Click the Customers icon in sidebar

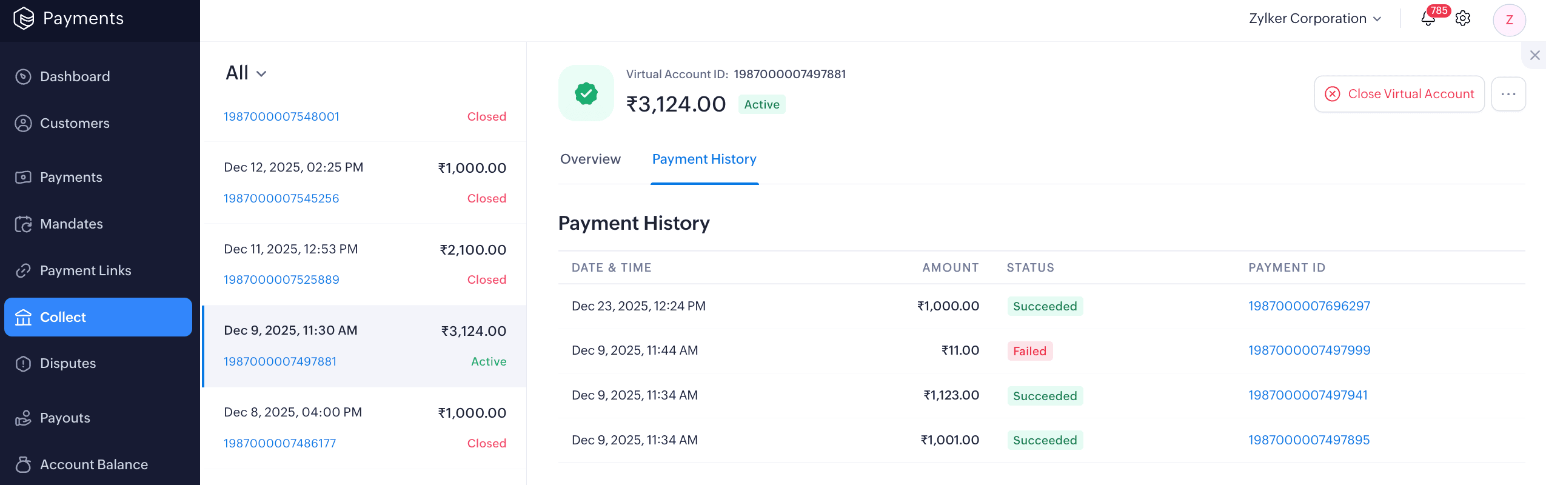coord(23,123)
